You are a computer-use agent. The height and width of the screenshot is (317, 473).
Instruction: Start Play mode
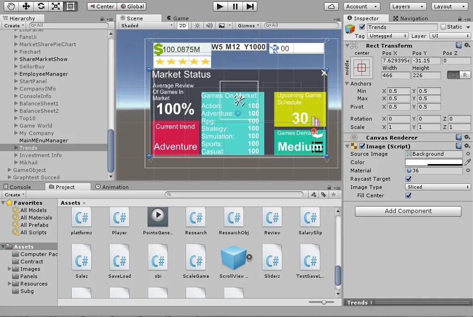click(220, 6)
